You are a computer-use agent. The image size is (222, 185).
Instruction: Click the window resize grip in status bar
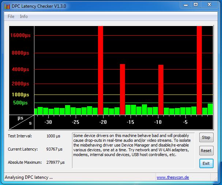[215, 179]
